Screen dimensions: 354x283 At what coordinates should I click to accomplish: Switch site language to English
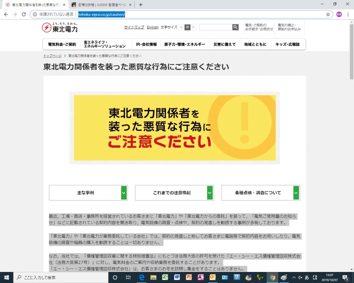[152, 27]
